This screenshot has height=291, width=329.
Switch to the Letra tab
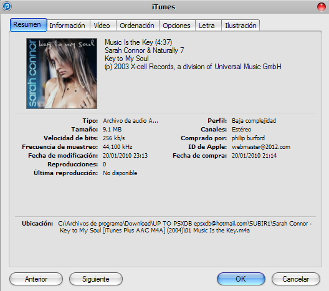click(208, 26)
